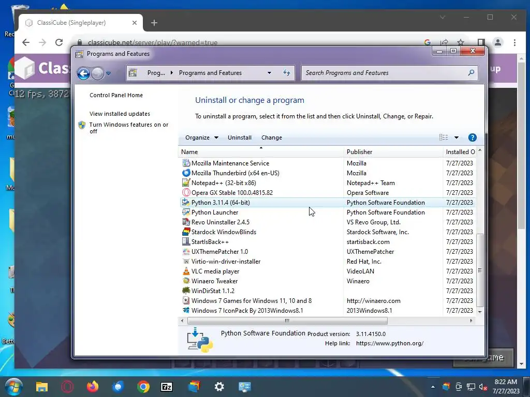Screen dimensions: 530x397
Task: Click the VLC media player cone icon
Action: [186, 271]
